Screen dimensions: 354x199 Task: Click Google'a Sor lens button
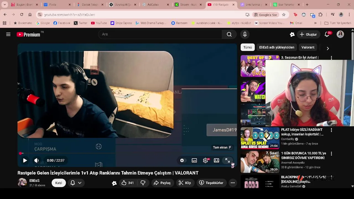click(265, 15)
